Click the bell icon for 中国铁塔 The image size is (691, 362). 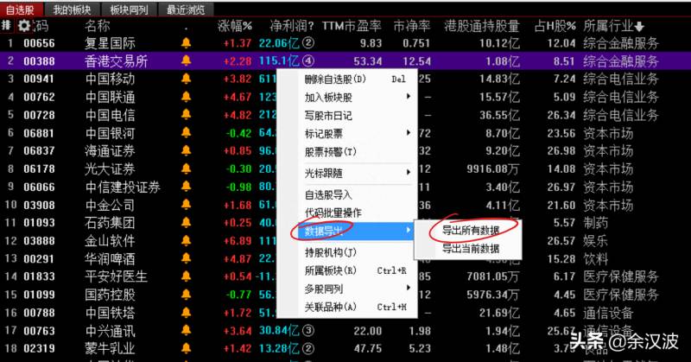tap(186, 313)
